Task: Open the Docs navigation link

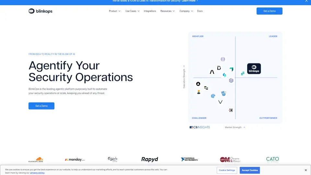Action: 200,11
